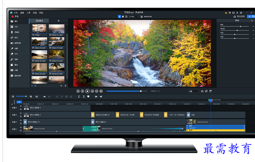The height and width of the screenshot is (162, 255).
Task: Hide track 1 with its eye icon
Action: click(x=21, y=127)
